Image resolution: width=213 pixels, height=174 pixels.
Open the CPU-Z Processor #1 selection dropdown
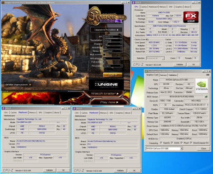pyautogui.click(x=155, y=58)
